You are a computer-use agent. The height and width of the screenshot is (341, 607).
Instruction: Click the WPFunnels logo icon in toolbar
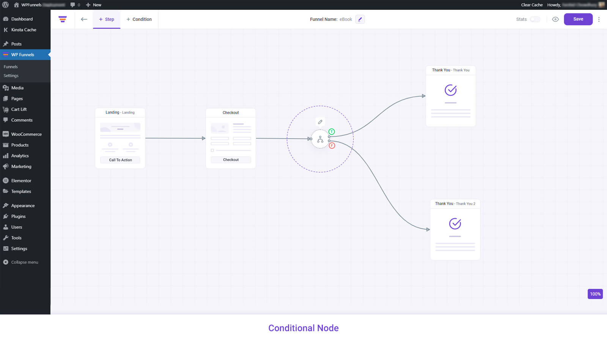[x=63, y=19]
